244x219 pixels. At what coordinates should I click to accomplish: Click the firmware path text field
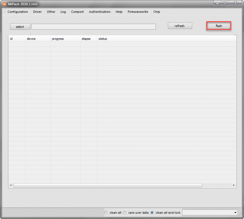[93, 27]
